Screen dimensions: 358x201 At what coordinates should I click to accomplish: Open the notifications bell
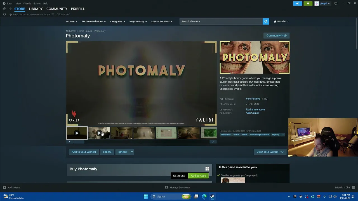coord(308,3)
